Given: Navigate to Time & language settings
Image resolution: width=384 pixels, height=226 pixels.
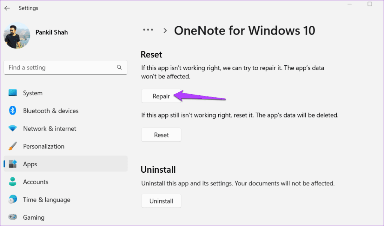Looking at the screenshot, I should tap(46, 199).
